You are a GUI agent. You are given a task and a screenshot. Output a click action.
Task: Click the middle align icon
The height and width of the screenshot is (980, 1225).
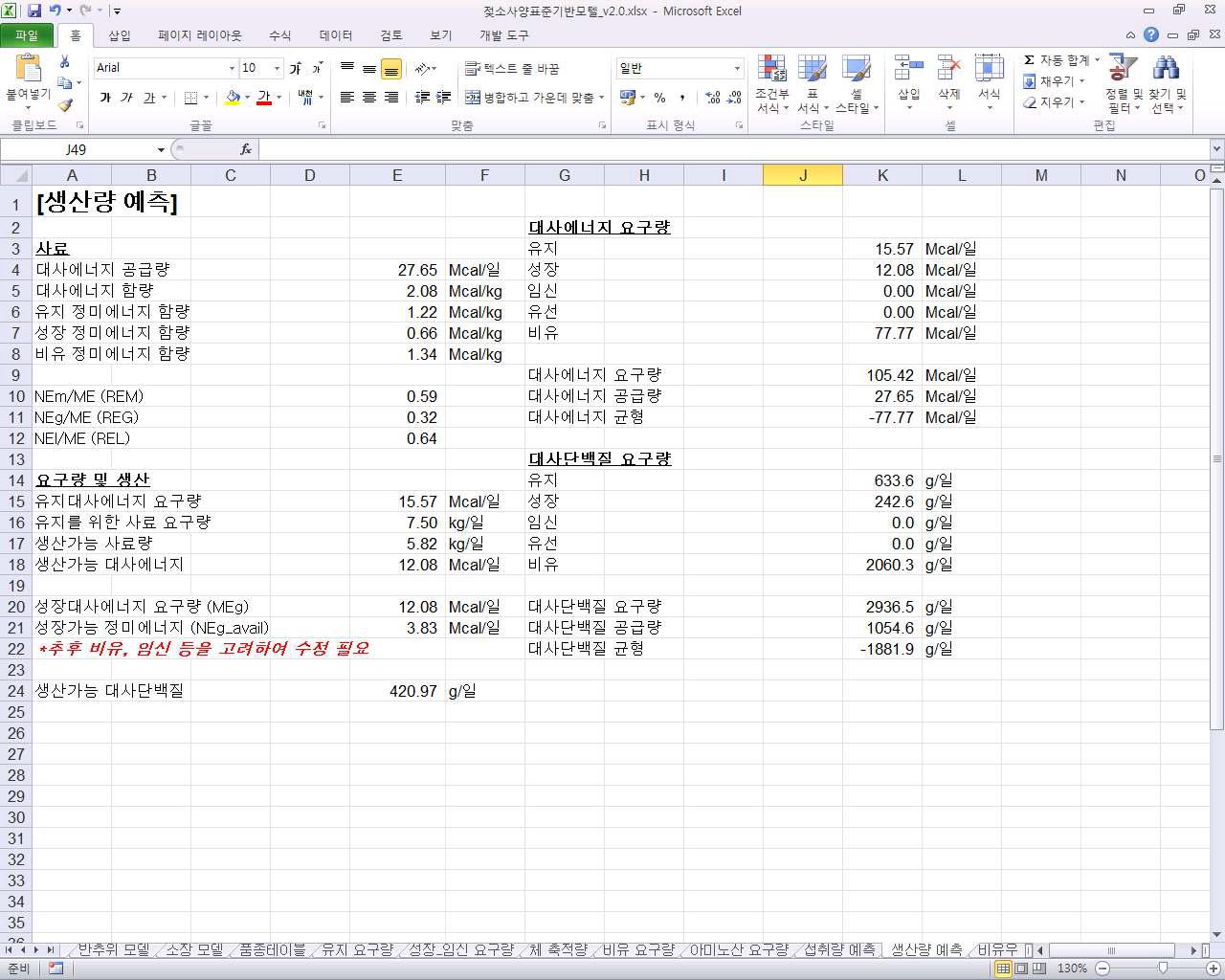pos(368,69)
